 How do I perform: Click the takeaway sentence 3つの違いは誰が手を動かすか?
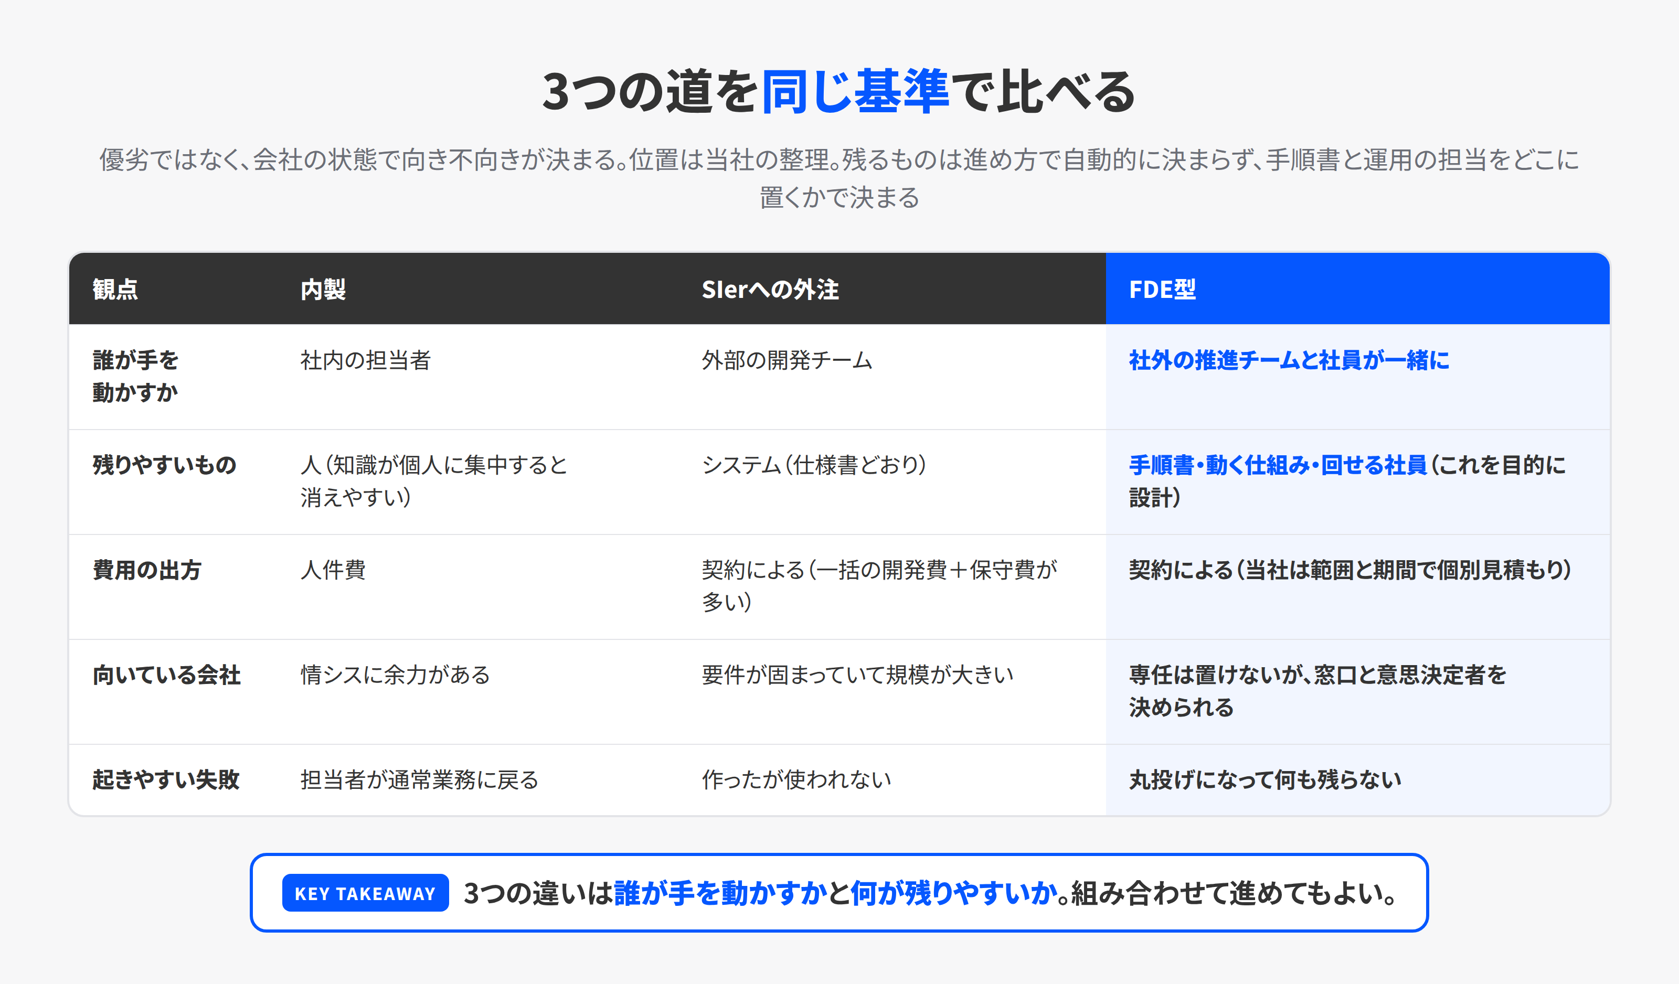click(x=645, y=893)
